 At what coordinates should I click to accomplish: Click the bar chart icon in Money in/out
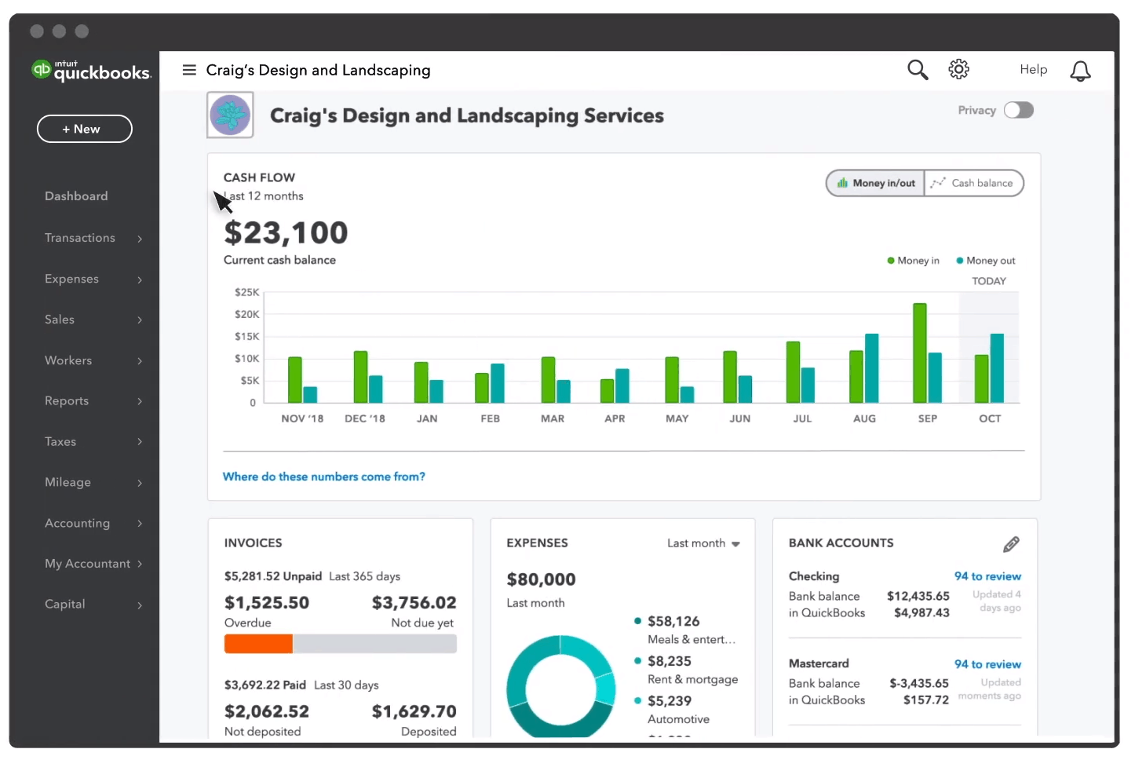pos(842,183)
